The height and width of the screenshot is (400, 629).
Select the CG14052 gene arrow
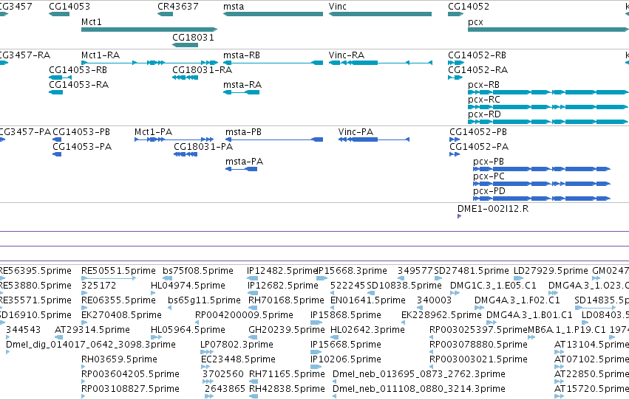pos(456,14)
